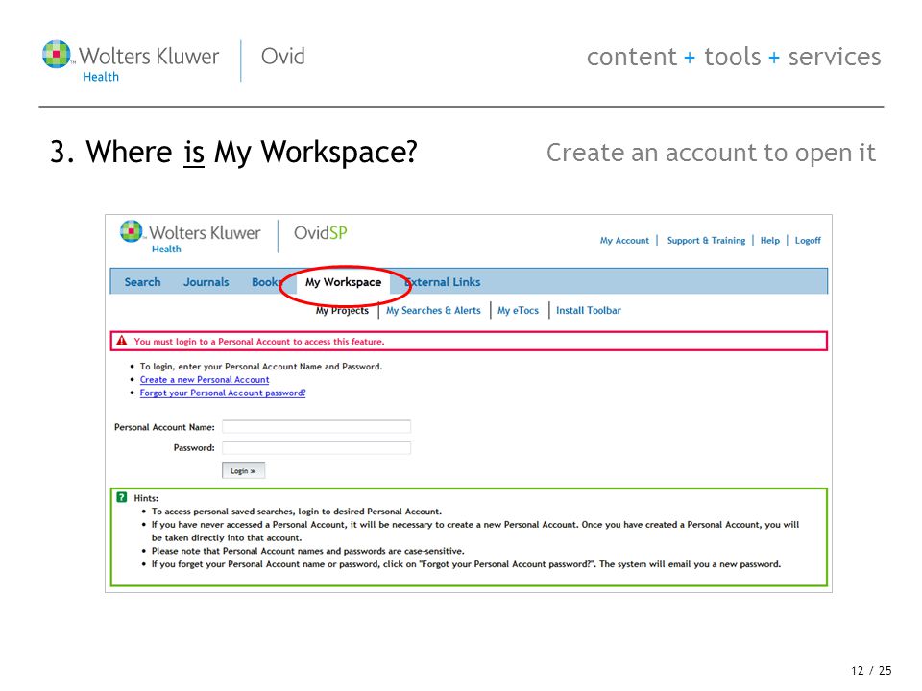This screenshot has width=922, height=691.
Task: Click the 'Create an account to open it' text
Action: [711, 153]
